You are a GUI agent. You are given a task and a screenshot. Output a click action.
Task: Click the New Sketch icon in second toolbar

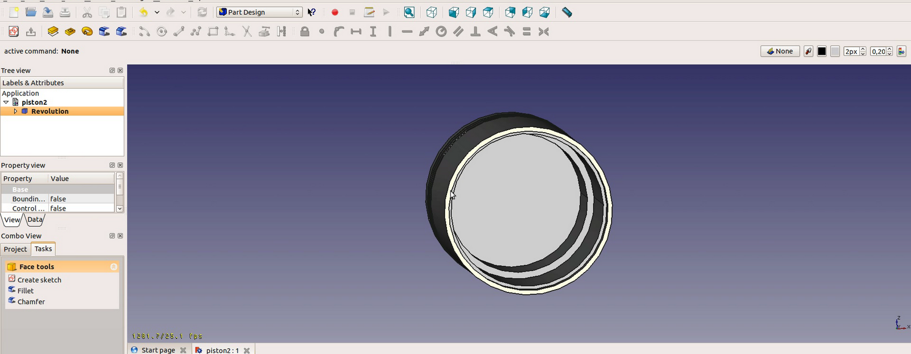coord(14,31)
